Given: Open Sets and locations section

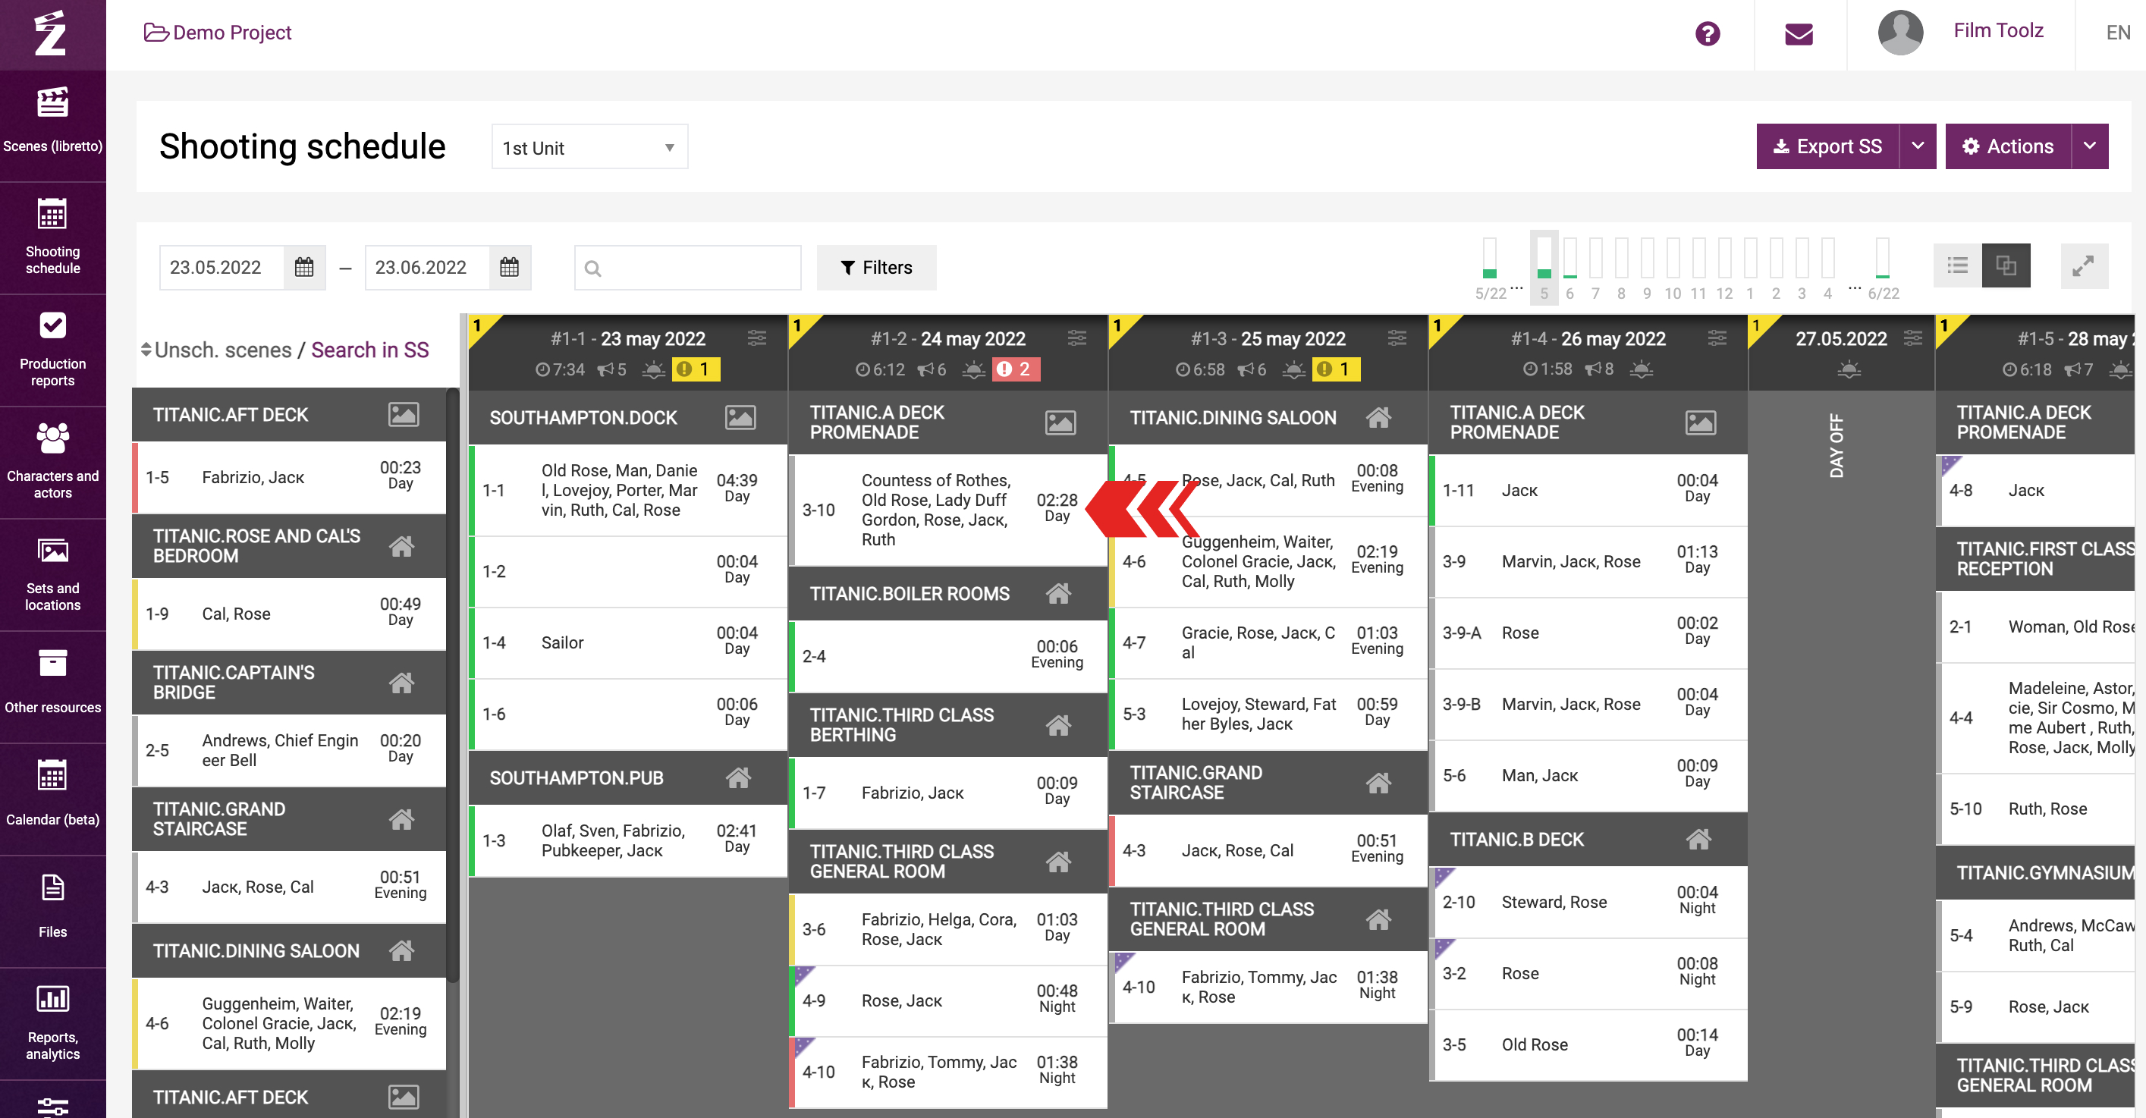Looking at the screenshot, I should [x=52, y=575].
